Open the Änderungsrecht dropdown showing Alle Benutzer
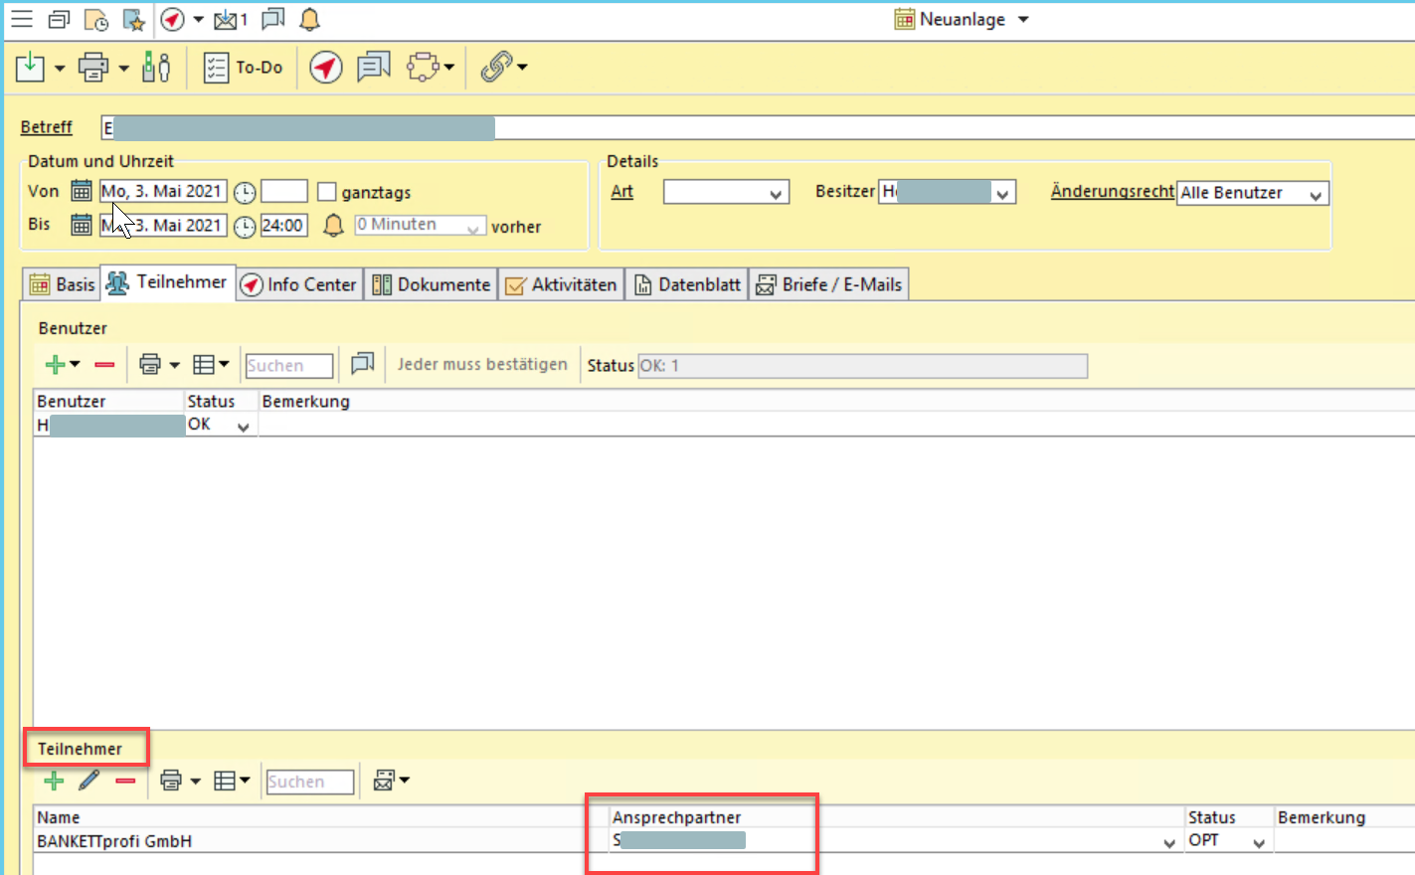The height and width of the screenshot is (875, 1415). pos(1315,194)
